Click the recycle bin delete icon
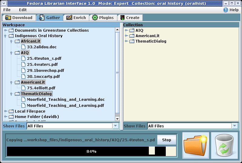Image resolution: width=242 pixels, height=163 pixels. click(x=224, y=145)
